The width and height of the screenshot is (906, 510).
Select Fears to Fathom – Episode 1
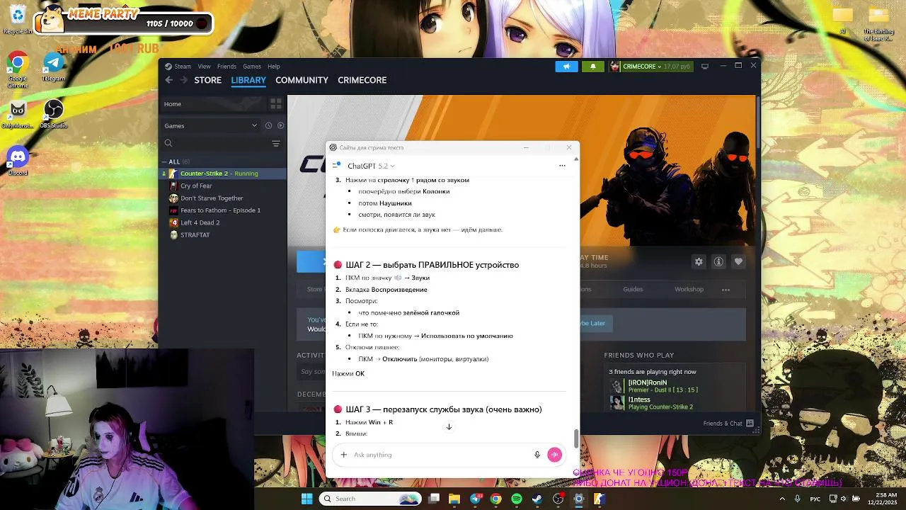223,210
